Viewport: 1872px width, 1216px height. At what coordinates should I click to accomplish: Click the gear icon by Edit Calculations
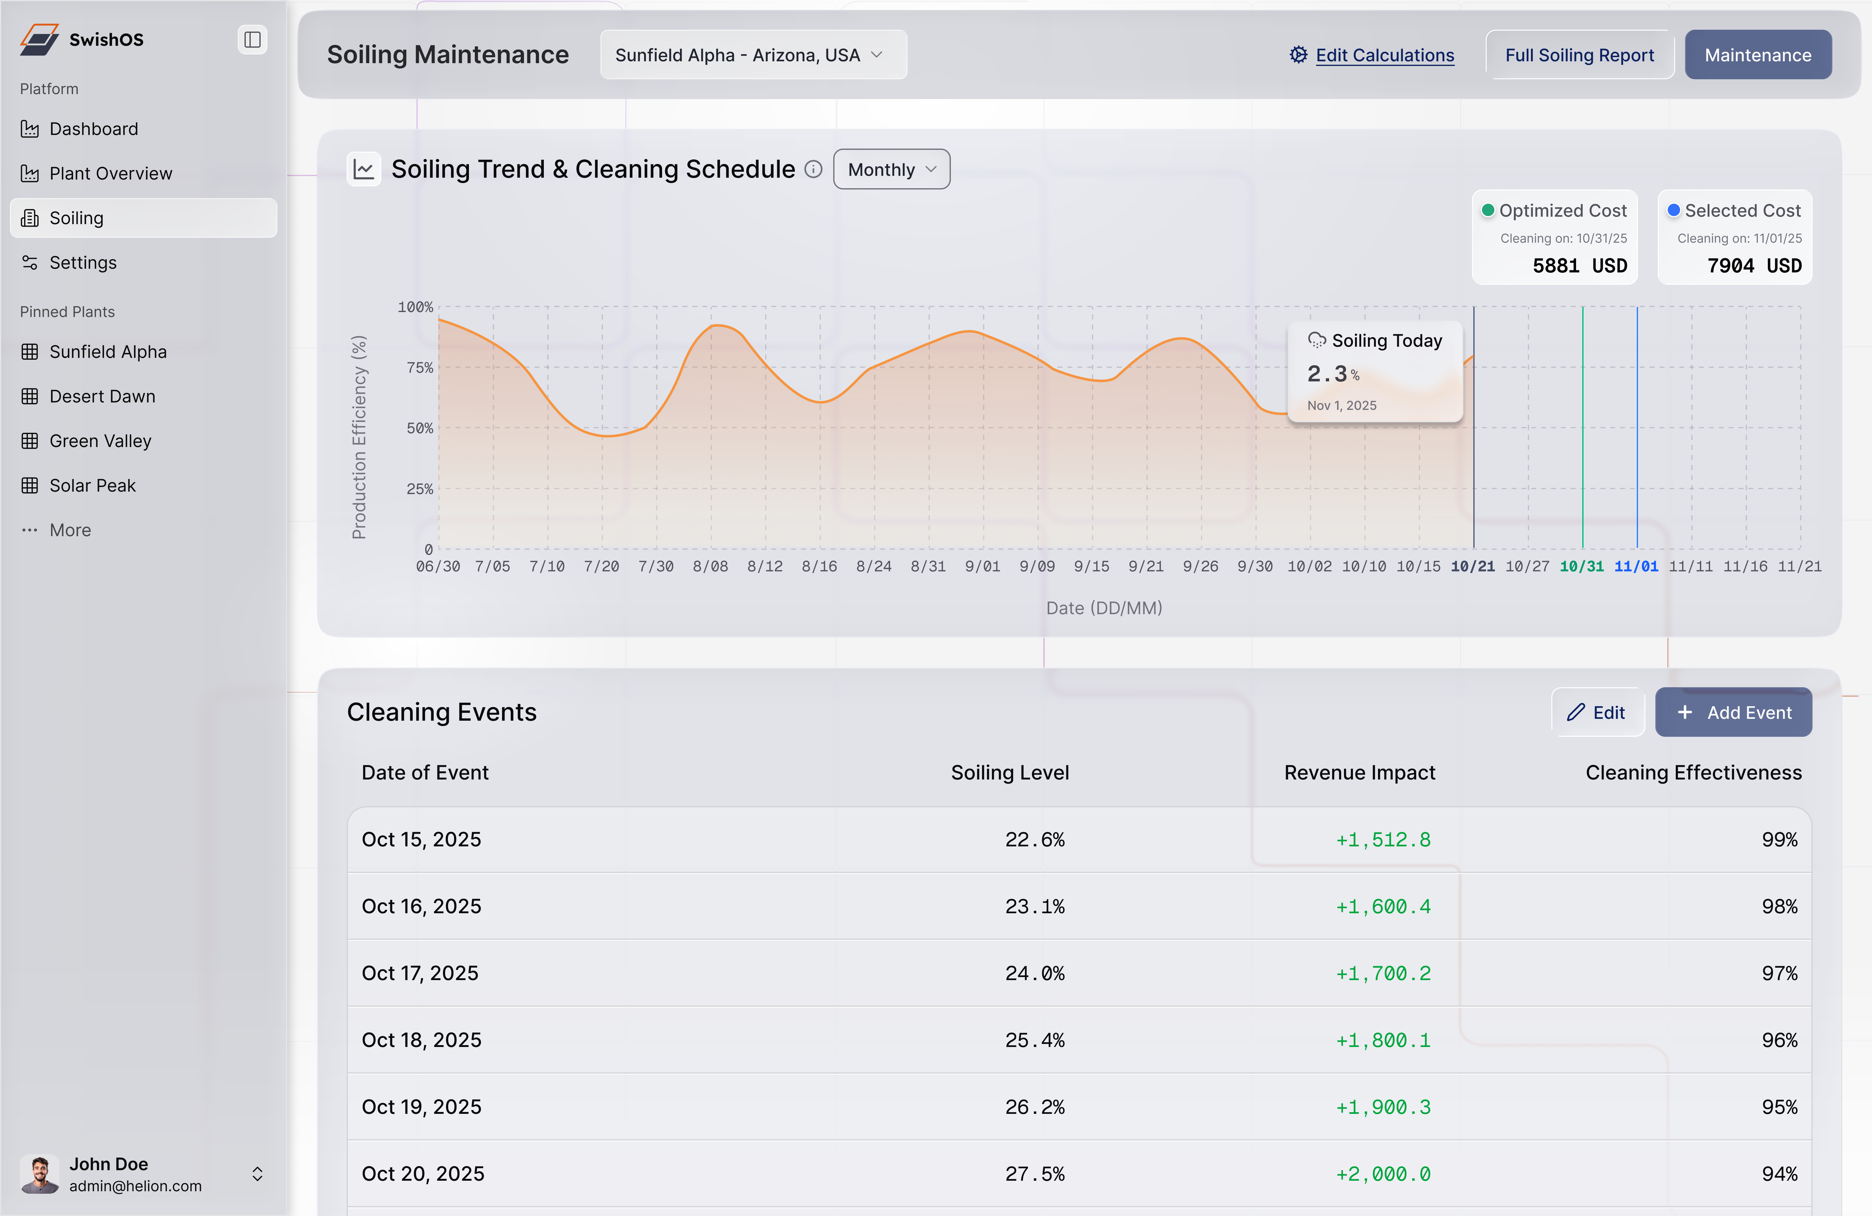1298,55
